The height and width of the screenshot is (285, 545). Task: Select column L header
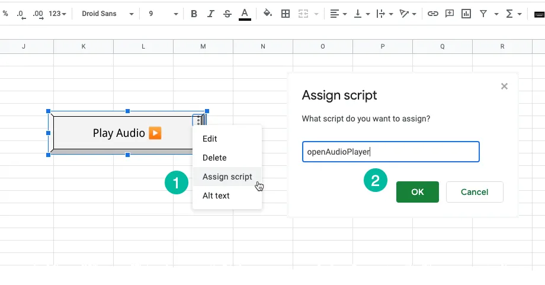(x=143, y=46)
